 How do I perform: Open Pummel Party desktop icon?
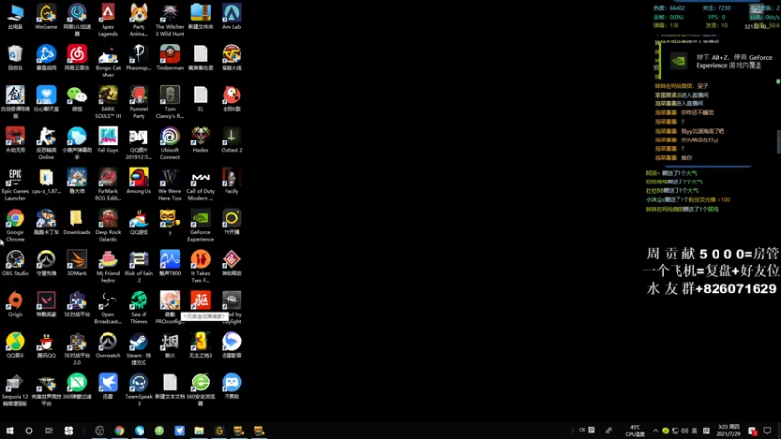(139, 102)
